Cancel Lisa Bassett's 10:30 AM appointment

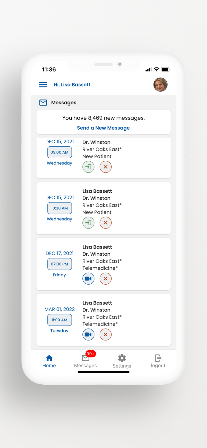105,223
